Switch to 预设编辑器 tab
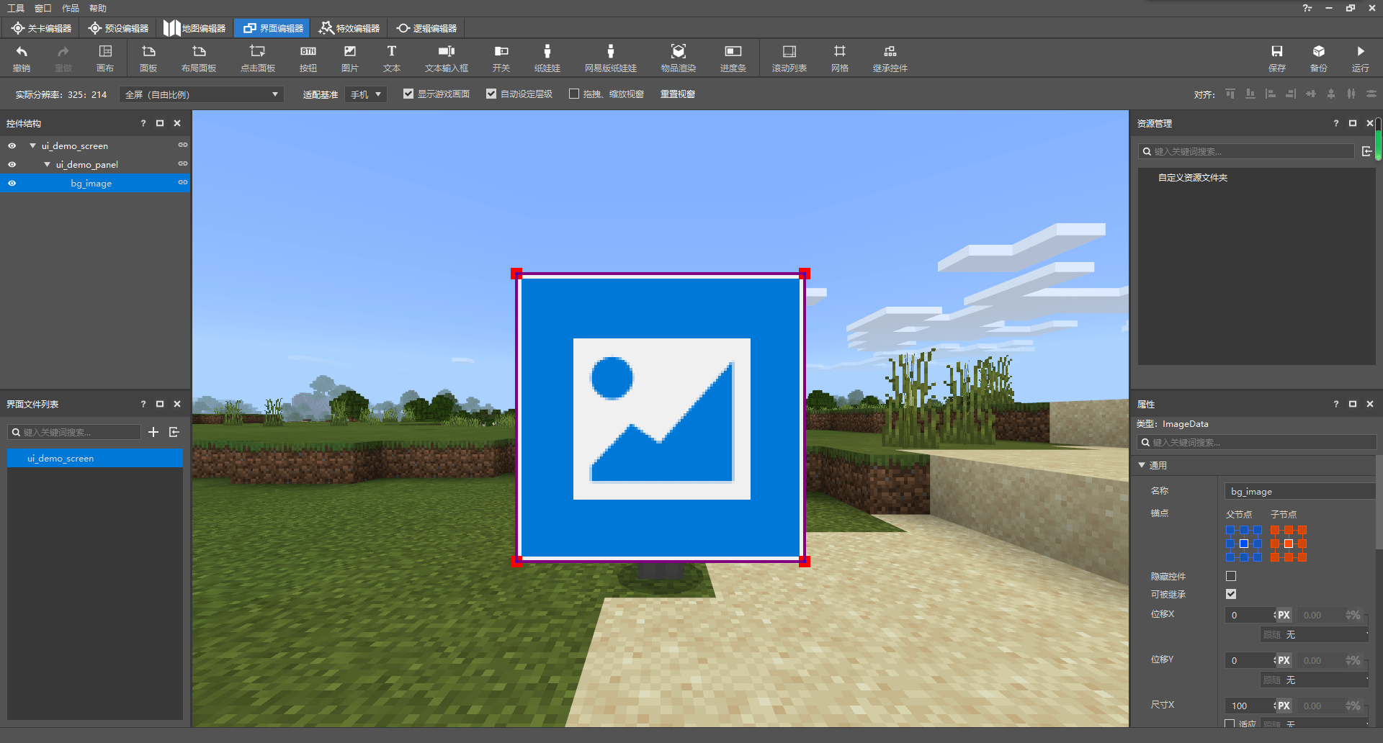1383x743 pixels. 118,28
